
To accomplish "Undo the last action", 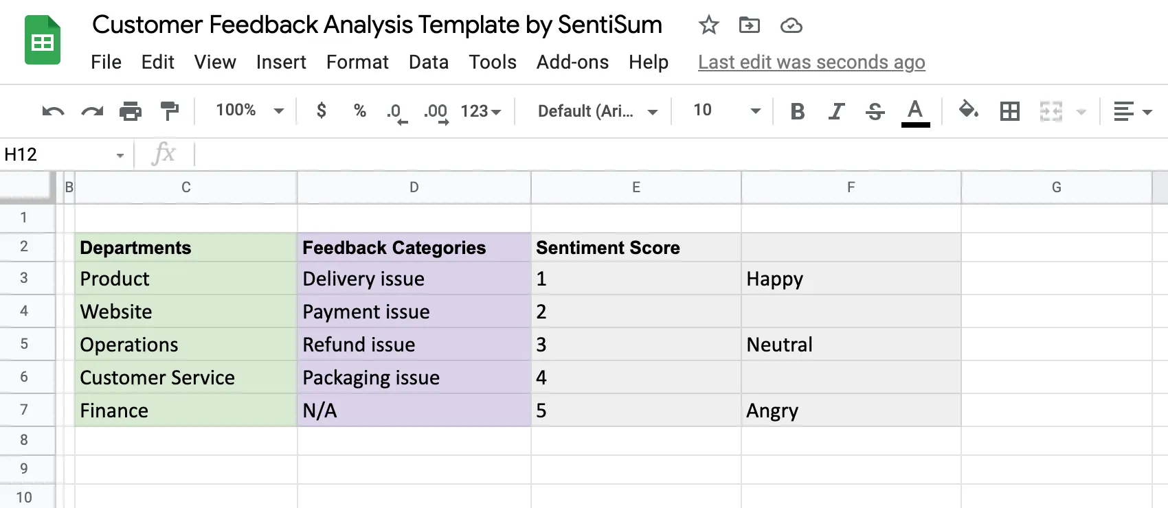I will coord(53,111).
